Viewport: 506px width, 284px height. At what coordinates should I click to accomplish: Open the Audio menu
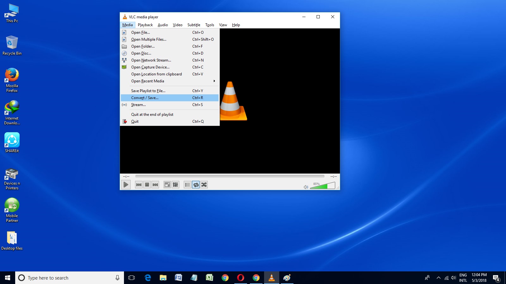coord(163,25)
